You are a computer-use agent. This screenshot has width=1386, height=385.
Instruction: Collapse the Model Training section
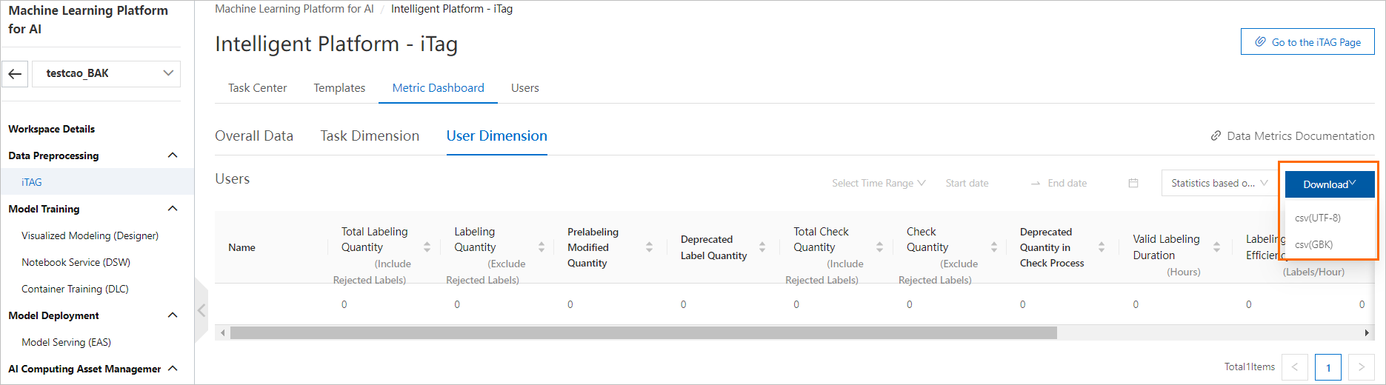pos(173,209)
